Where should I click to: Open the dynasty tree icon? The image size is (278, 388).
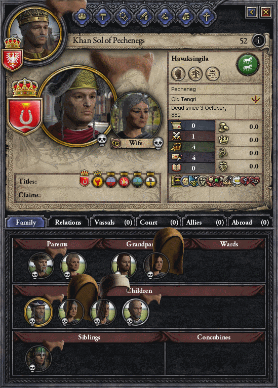pos(195,74)
